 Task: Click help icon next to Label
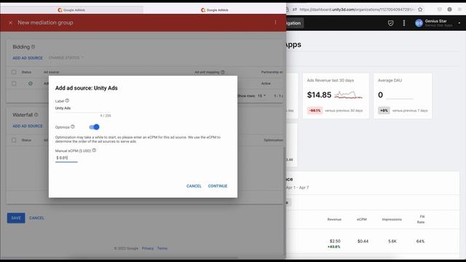67,100
